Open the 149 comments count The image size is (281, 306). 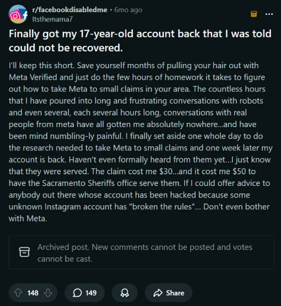(x=91, y=293)
